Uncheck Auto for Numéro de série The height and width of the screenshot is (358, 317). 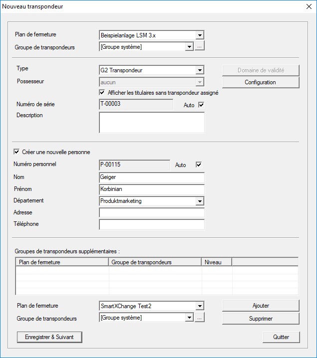tap(202, 105)
